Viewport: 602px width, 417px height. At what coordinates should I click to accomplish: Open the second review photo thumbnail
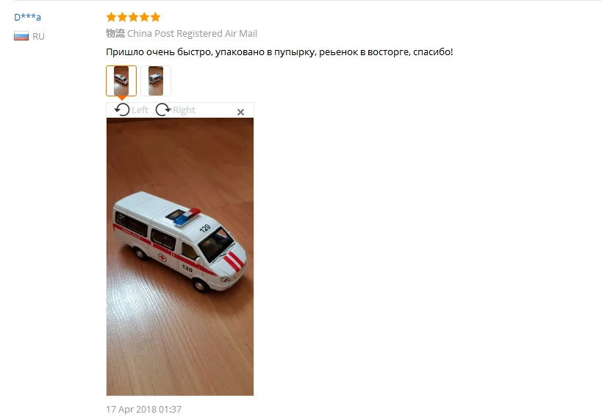point(156,81)
